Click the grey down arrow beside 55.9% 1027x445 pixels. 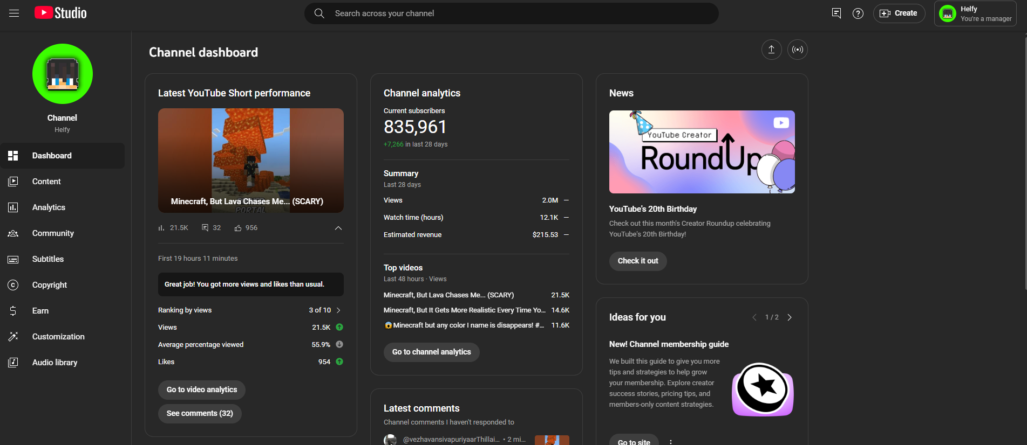pyautogui.click(x=339, y=344)
